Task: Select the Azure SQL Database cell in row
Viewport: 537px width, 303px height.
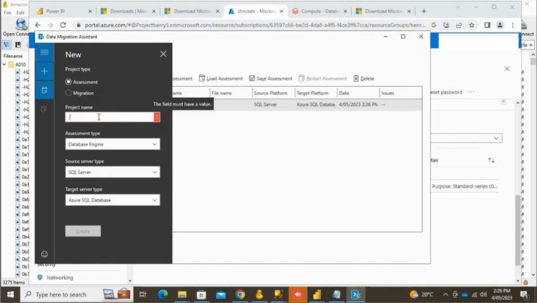Action: click(x=315, y=105)
